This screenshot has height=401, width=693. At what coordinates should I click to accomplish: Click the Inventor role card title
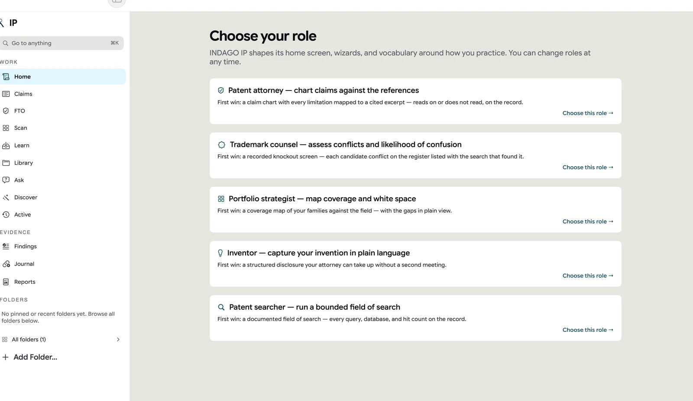click(x=318, y=253)
